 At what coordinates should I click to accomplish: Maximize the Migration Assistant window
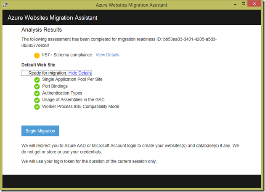(244, 3)
